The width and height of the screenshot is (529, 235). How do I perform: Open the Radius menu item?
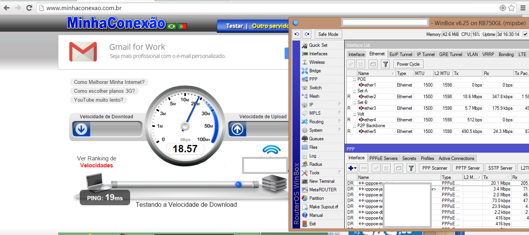tap(316, 164)
